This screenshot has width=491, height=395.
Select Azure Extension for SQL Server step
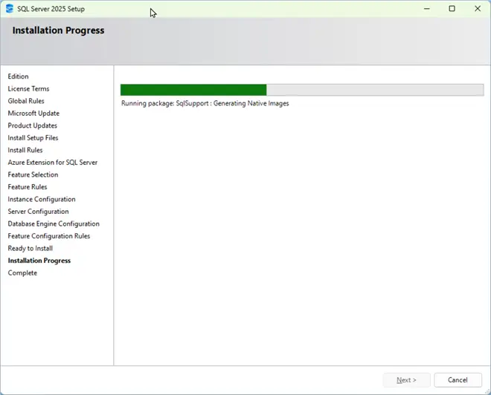pyautogui.click(x=53, y=162)
